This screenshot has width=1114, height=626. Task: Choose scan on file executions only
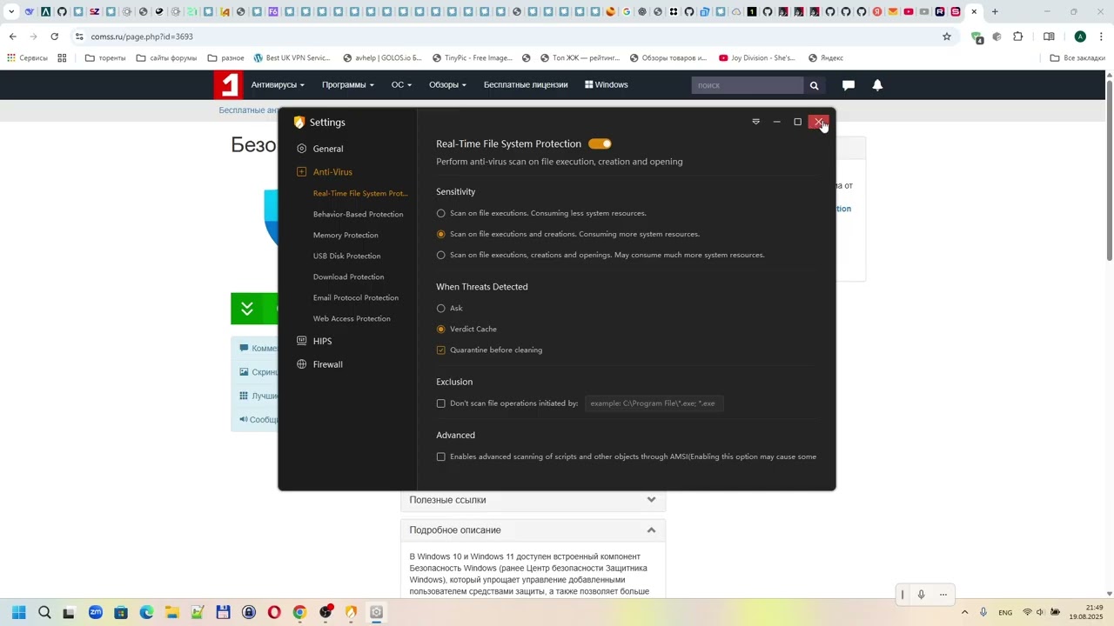[440, 213]
